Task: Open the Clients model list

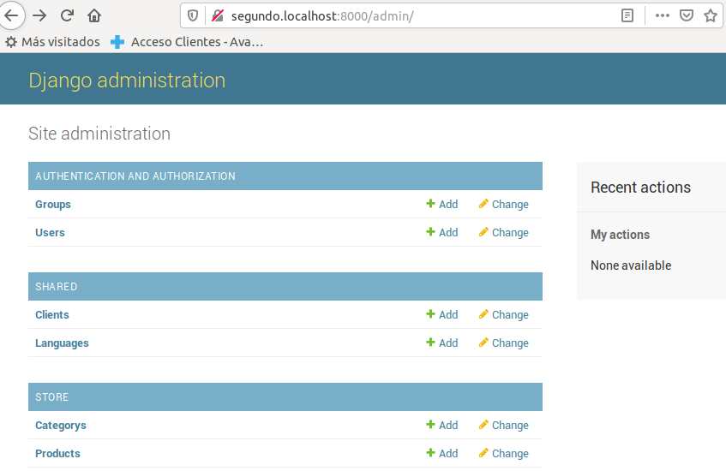Action: tap(51, 315)
